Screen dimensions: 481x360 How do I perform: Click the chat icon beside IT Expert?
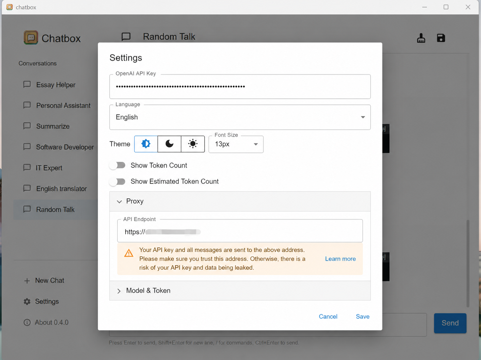[27, 168]
